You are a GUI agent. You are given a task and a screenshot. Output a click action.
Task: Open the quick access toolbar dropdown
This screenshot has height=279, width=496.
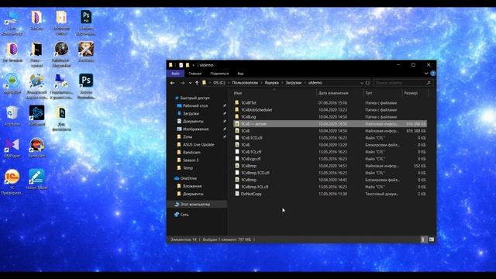click(x=193, y=65)
